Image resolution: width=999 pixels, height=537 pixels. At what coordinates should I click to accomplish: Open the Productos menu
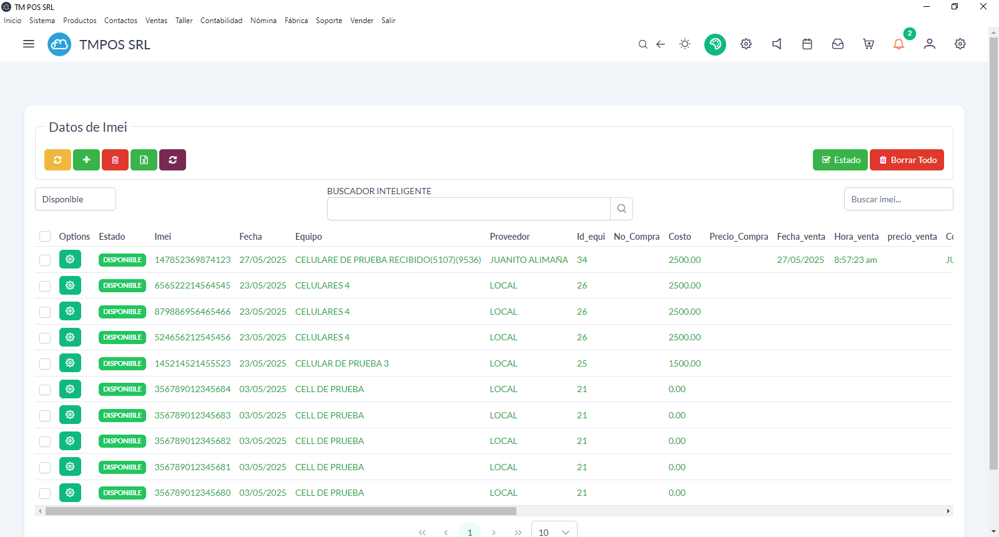pos(80,21)
